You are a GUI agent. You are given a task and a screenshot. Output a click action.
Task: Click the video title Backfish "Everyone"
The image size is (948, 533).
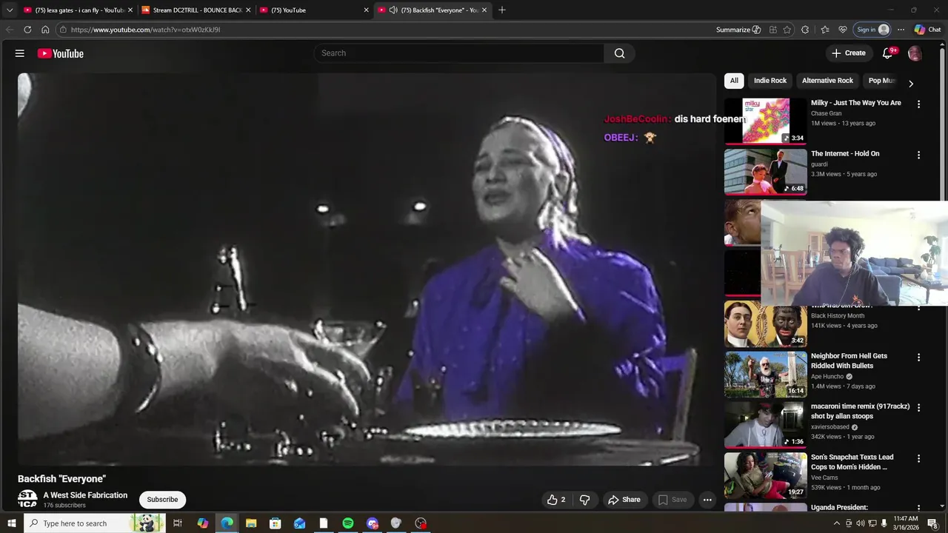coord(61,479)
